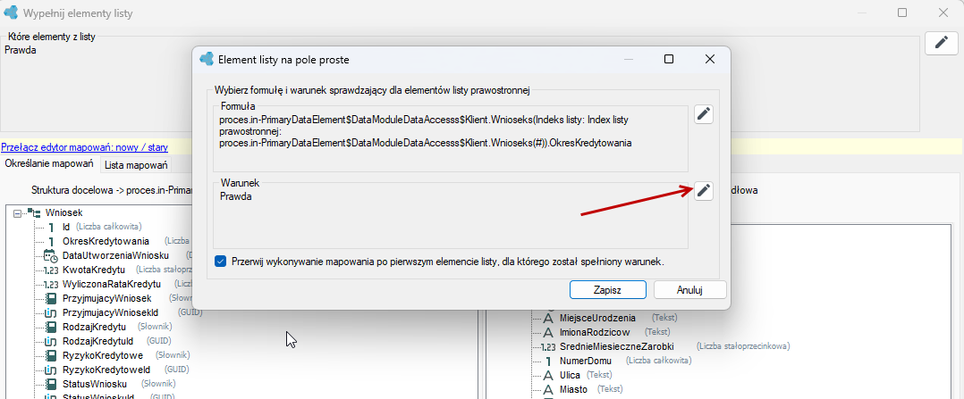Select MiejsceUrodzenia text field
The image size is (964, 399).
tap(597, 318)
